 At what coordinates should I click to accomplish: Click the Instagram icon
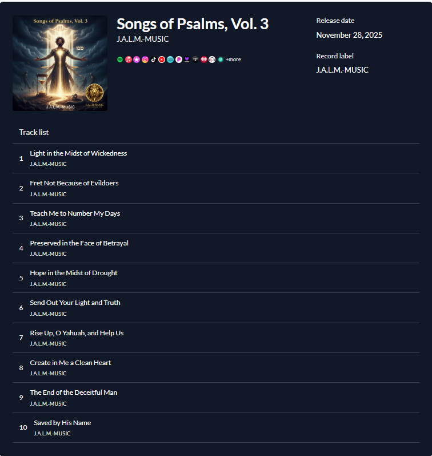(x=145, y=60)
